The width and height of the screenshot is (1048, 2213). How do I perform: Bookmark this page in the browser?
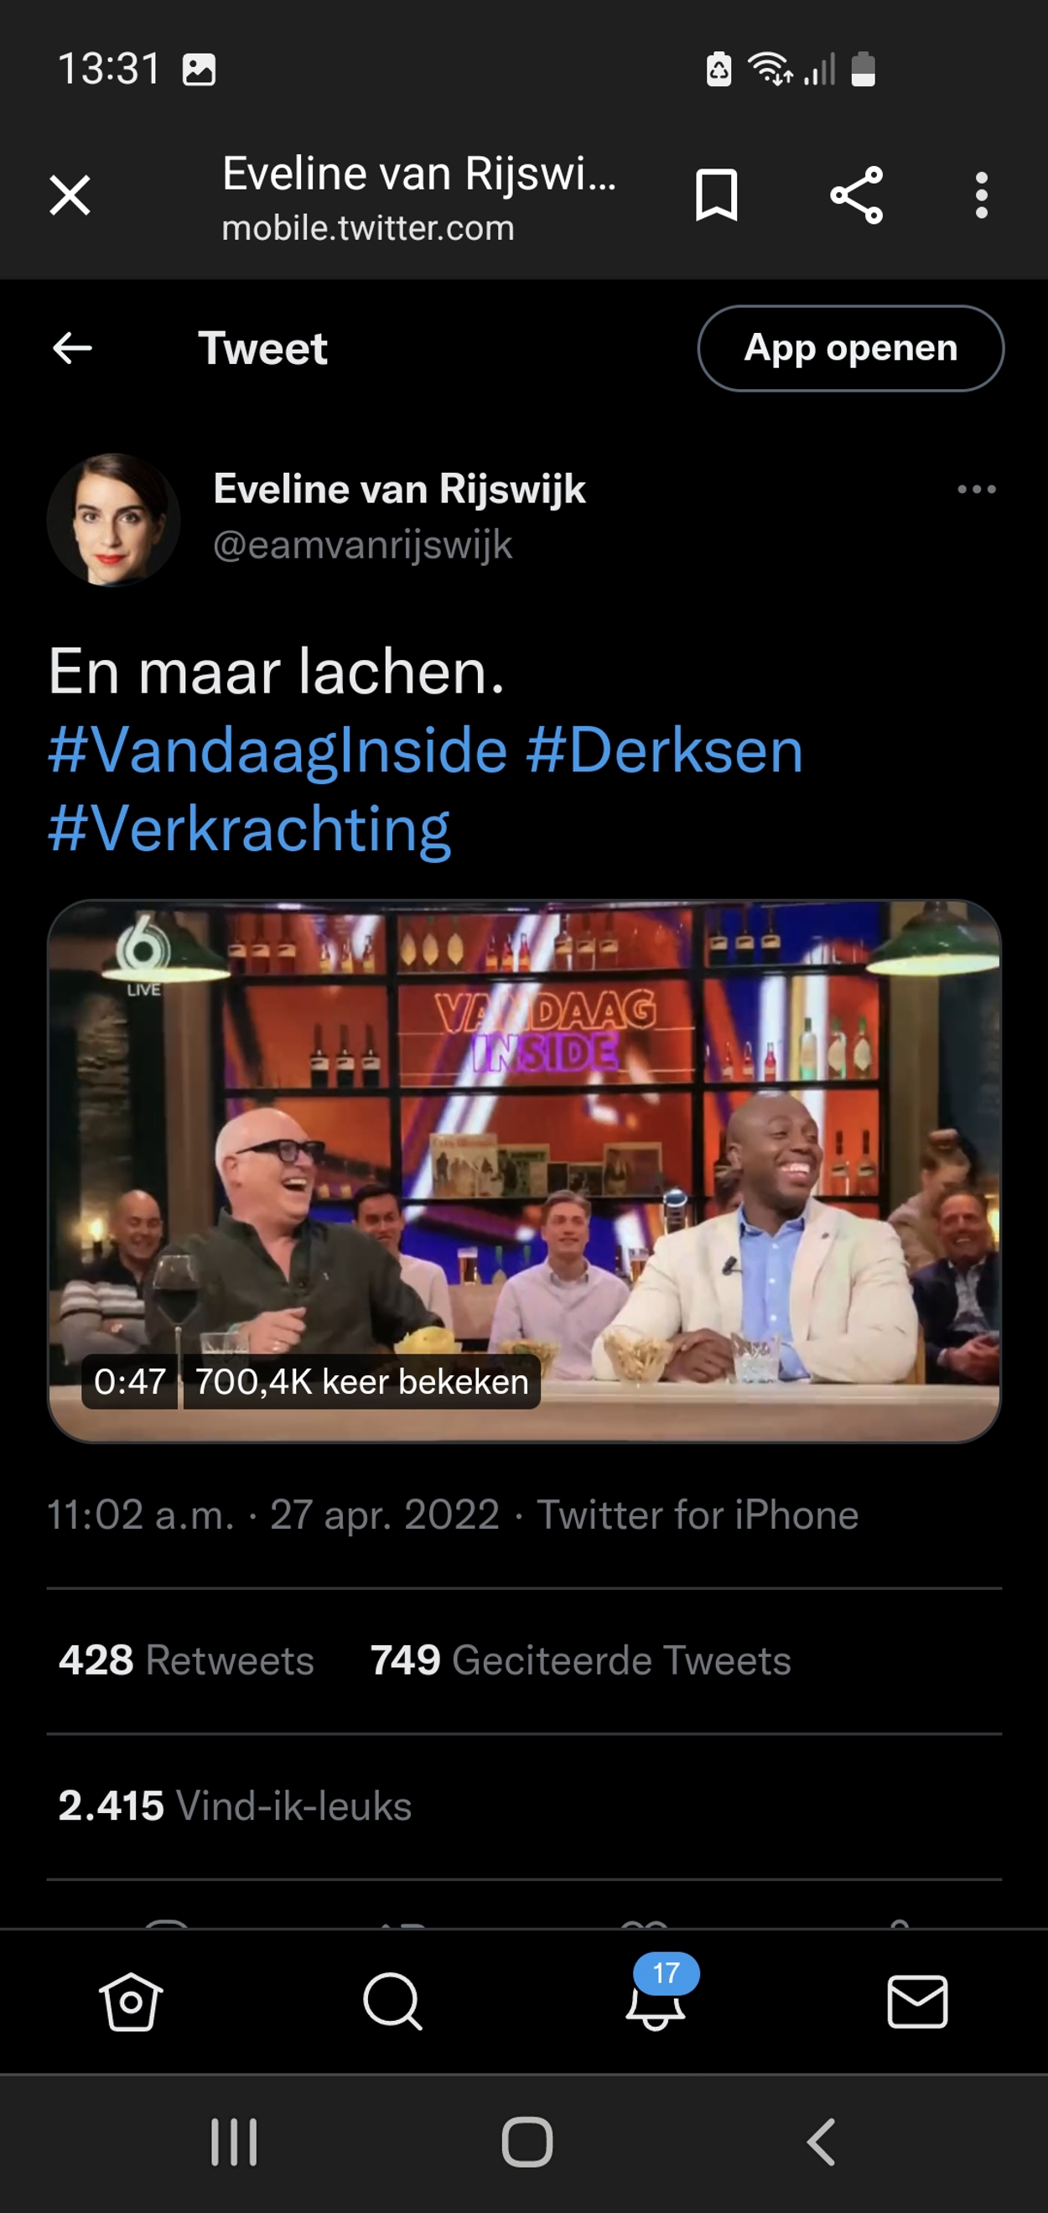coord(715,195)
